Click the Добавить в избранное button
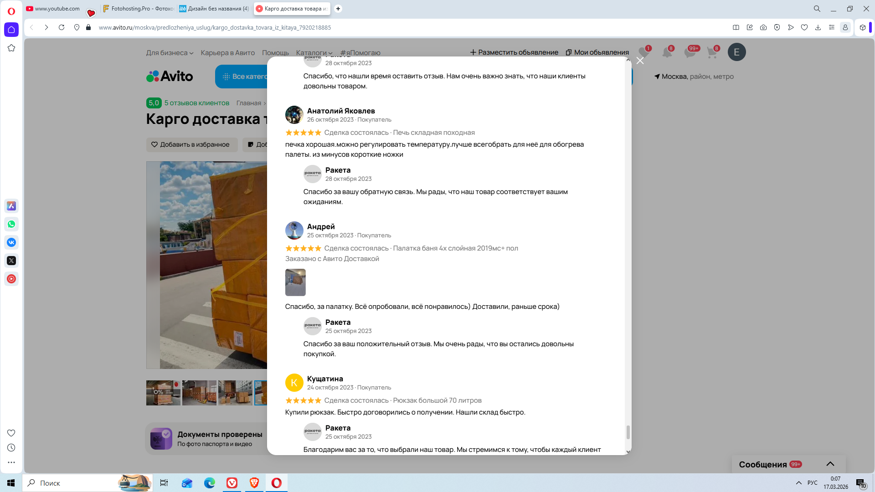 [191, 144]
